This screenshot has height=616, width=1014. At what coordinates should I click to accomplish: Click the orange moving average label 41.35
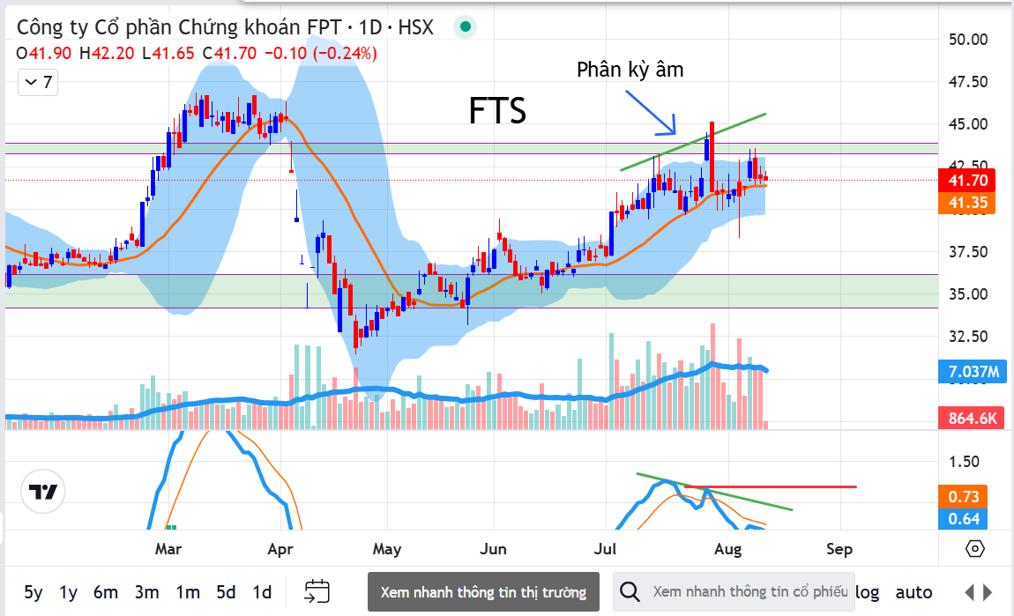(967, 203)
